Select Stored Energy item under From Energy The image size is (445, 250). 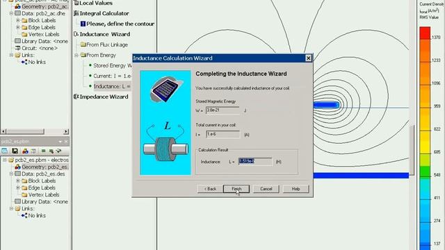coord(113,65)
